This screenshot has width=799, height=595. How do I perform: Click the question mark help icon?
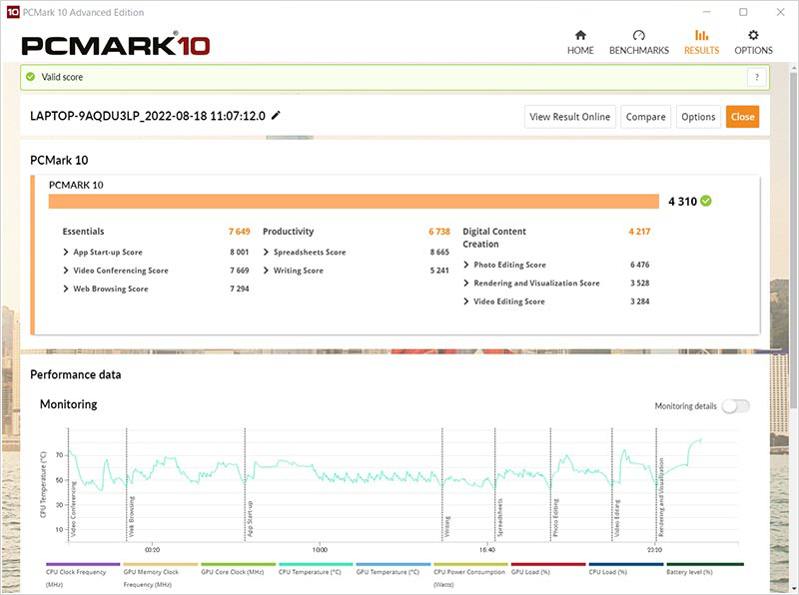pos(758,78)
